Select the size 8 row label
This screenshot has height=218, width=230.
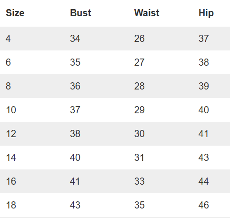pos(8,86)
